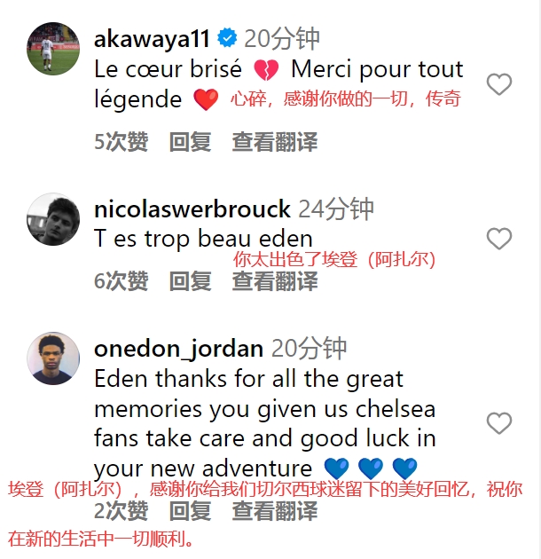This screenshot has width=541, height=559.
Task: Click 回复 under nicolaswerbrouck's comment
Action: click(190, 281)
